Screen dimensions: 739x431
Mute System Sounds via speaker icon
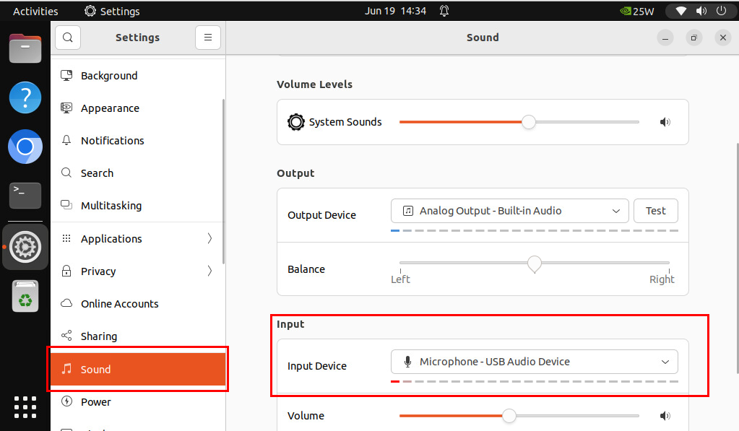point(665,122)
